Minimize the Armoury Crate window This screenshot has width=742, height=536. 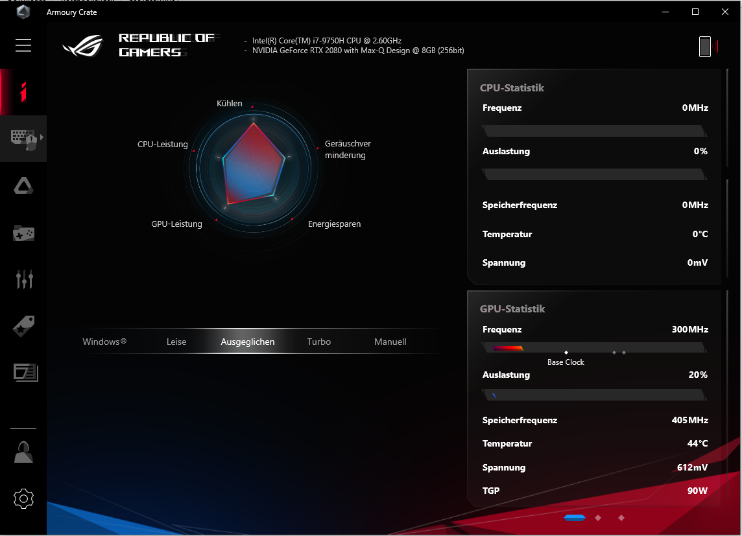tap(665, 12)
